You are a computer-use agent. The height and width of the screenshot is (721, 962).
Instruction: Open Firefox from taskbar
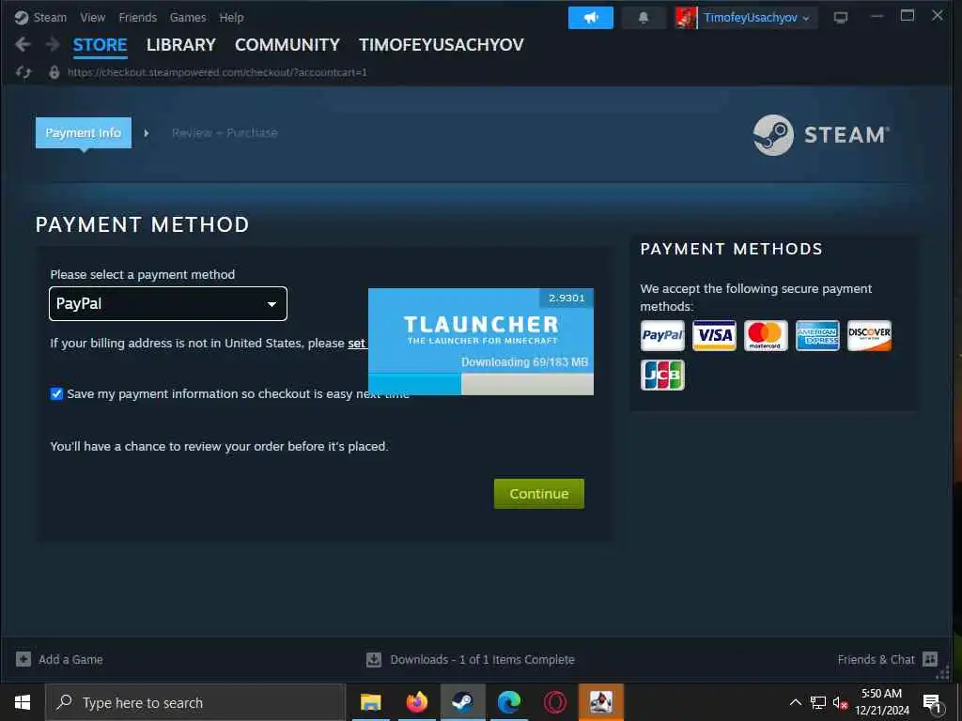[x=416, y=702]
